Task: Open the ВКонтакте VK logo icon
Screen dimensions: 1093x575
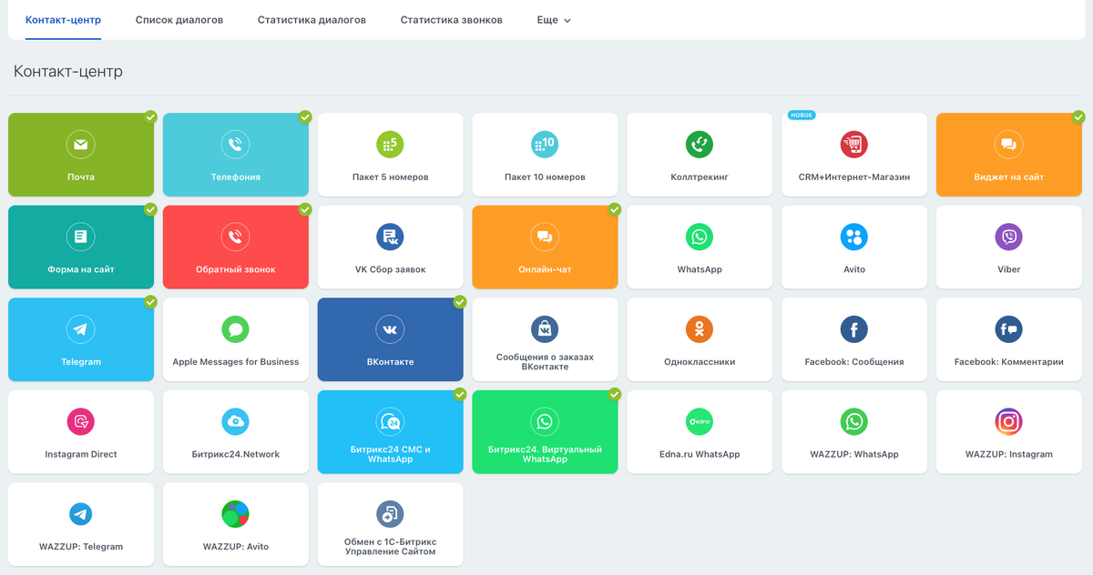Action: click(390, 329)
